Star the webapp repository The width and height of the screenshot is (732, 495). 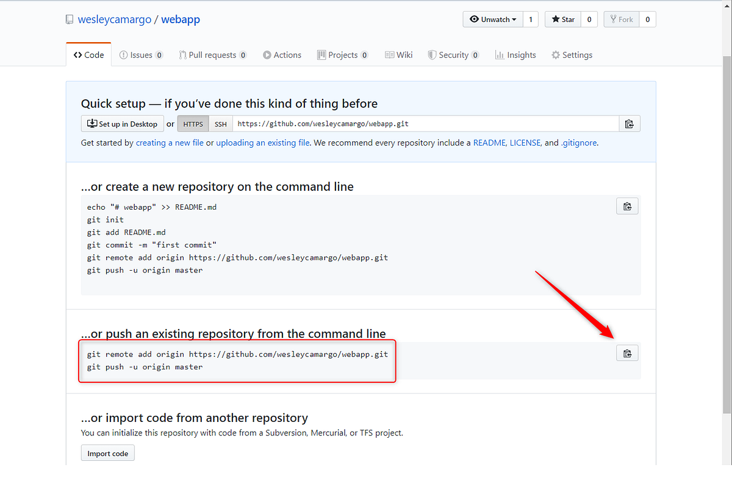tap(562, 19)
